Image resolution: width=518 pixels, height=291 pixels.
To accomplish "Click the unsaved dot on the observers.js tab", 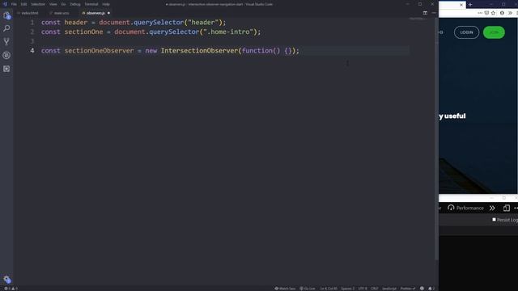I will point(108,13).
